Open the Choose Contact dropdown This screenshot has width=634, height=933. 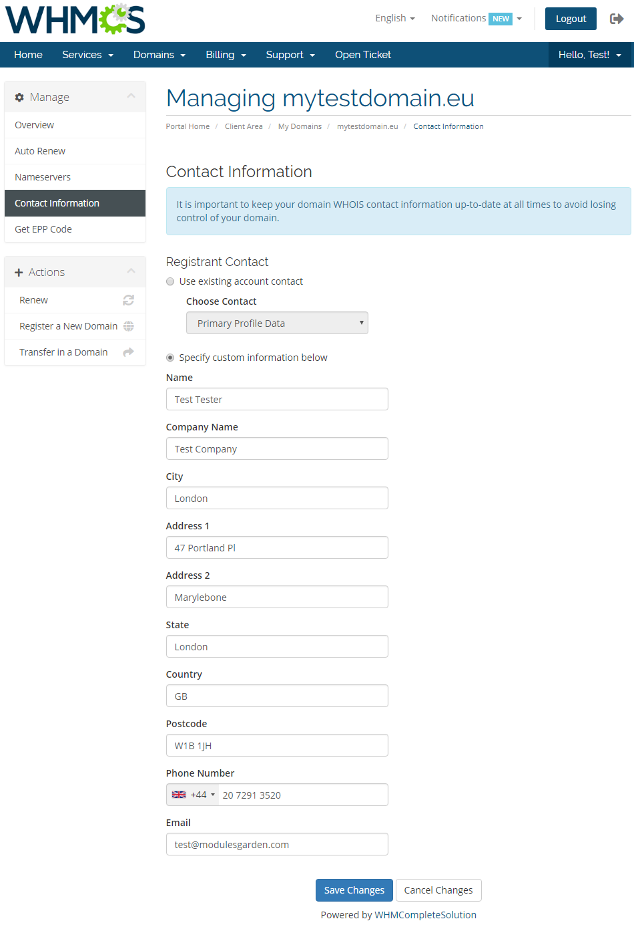coord(277,323)
